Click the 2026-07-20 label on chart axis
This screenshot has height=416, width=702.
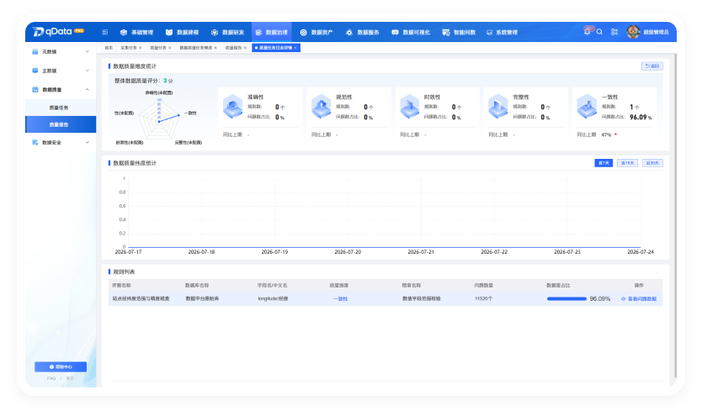(348, 252)
